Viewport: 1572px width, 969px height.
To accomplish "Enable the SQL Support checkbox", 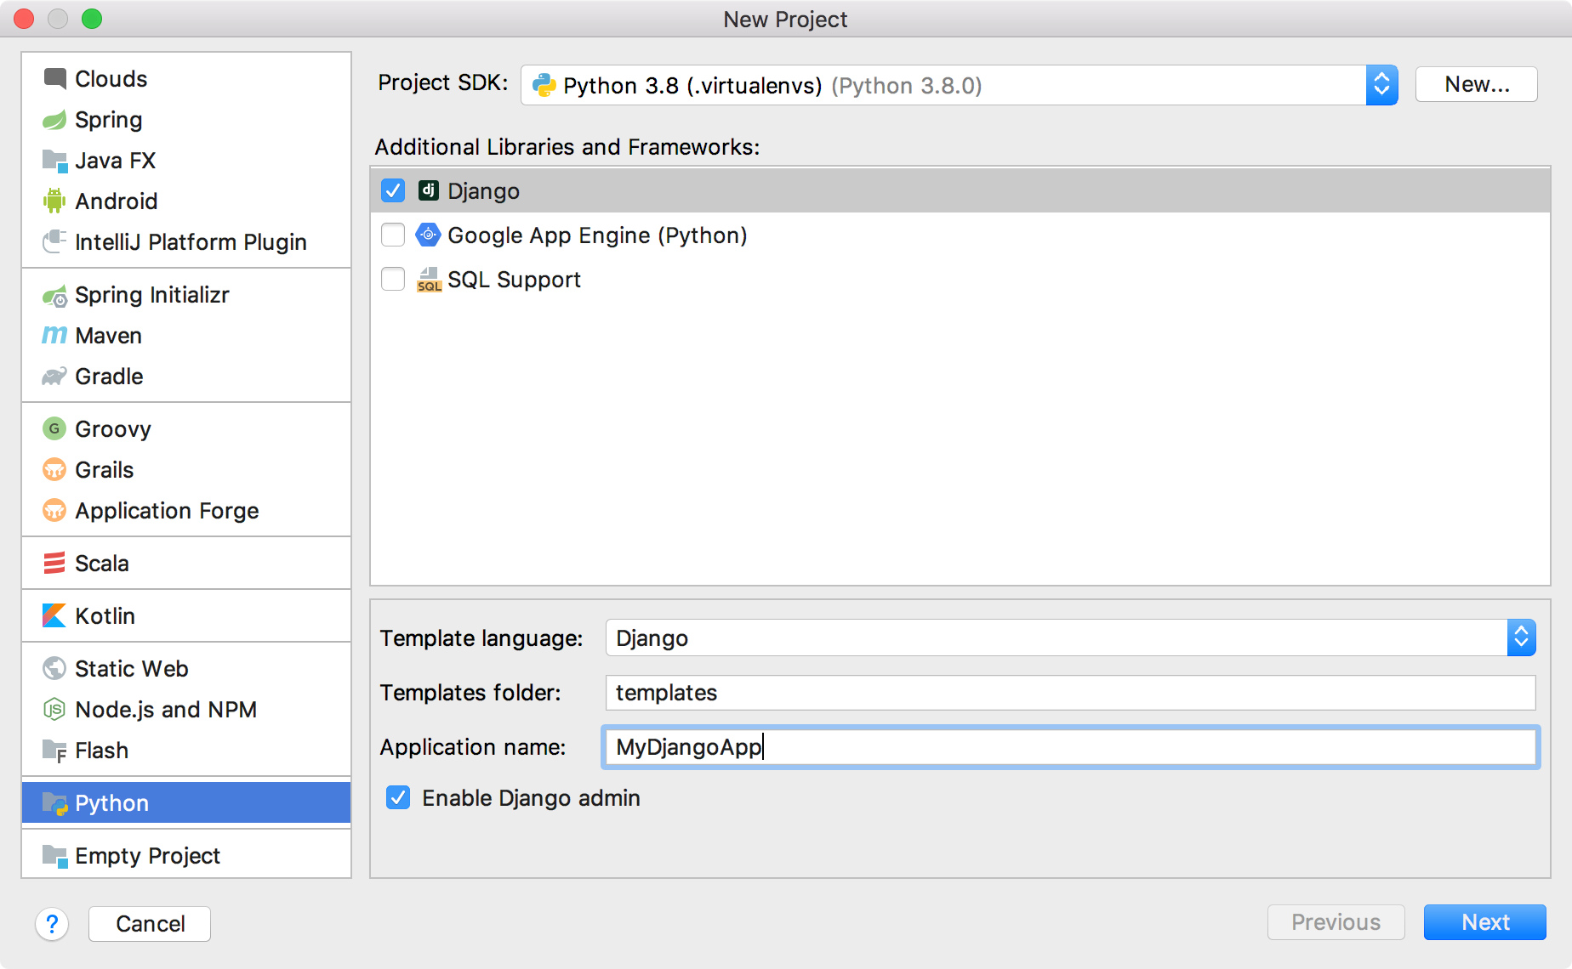I will (x=392, y=279).
